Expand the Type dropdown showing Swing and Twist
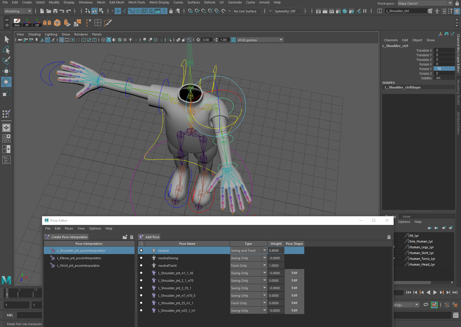Screen dimensions: 461x327 [264, 250]
